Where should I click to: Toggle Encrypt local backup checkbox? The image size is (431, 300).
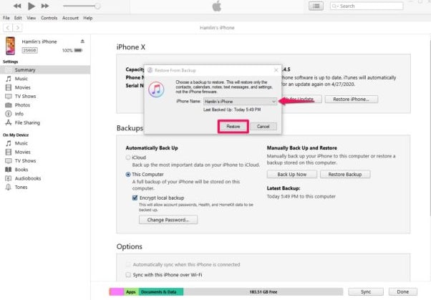[x=135, y=198]
